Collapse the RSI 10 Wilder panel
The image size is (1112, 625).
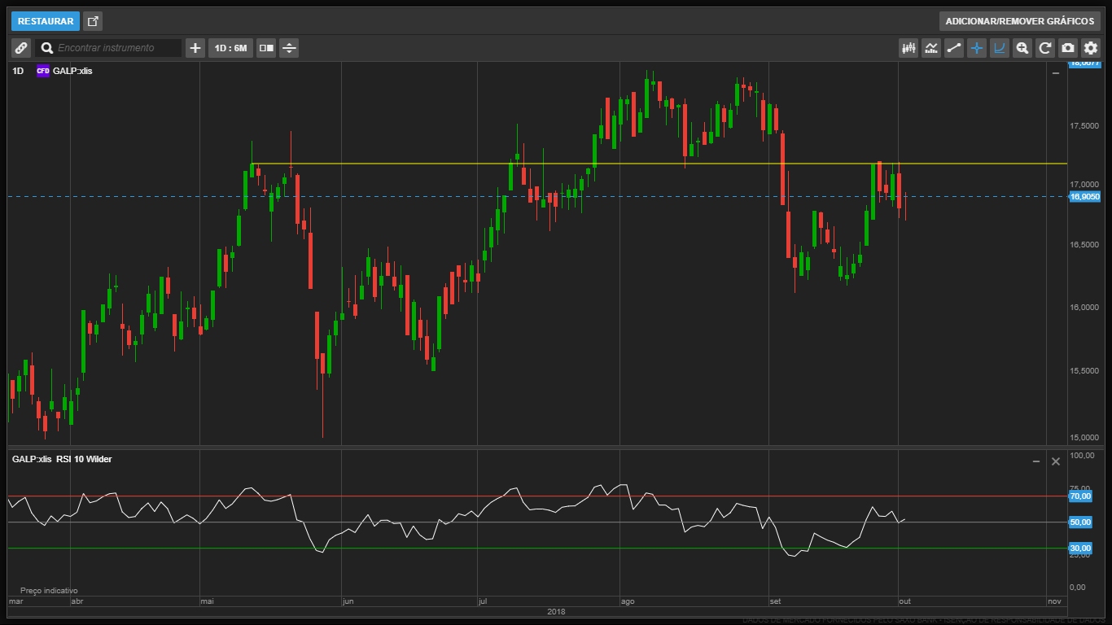coord(1036,461)
